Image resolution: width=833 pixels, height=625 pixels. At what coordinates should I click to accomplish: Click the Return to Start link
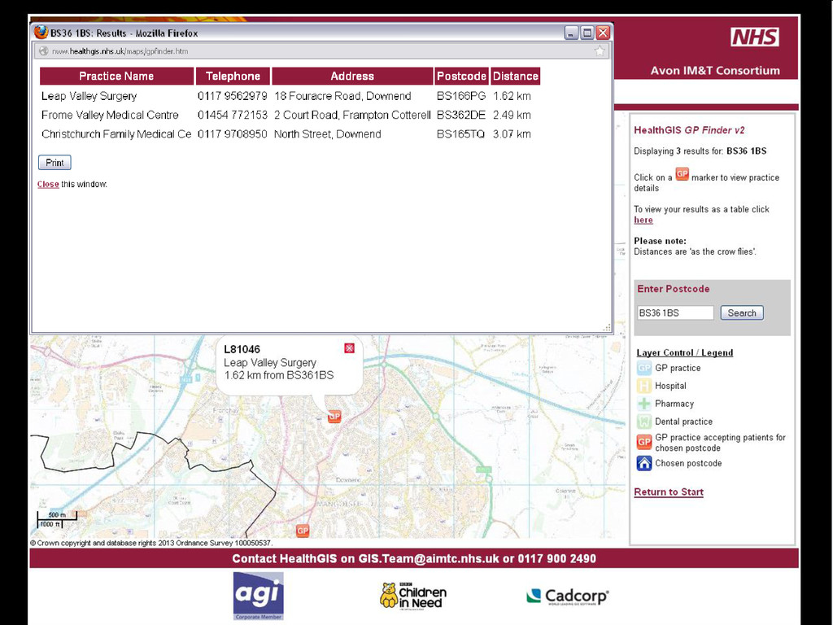point(669,492)
